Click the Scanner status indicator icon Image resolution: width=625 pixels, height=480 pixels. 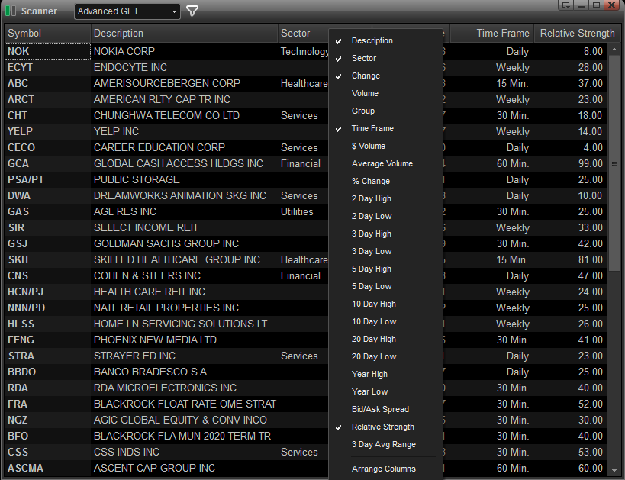tap(10, 11)
